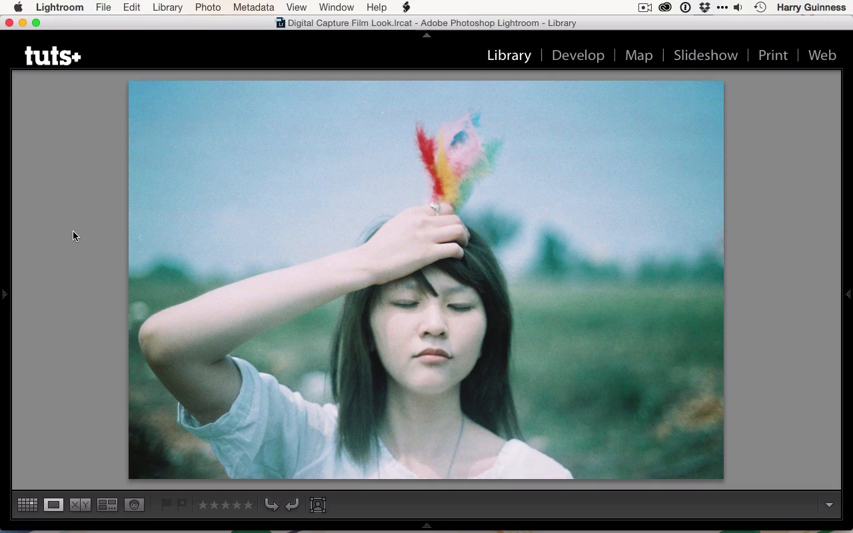Open Creative Cloud menu bar icon
This screenshot has height=533, width=853.
(665, 7)
